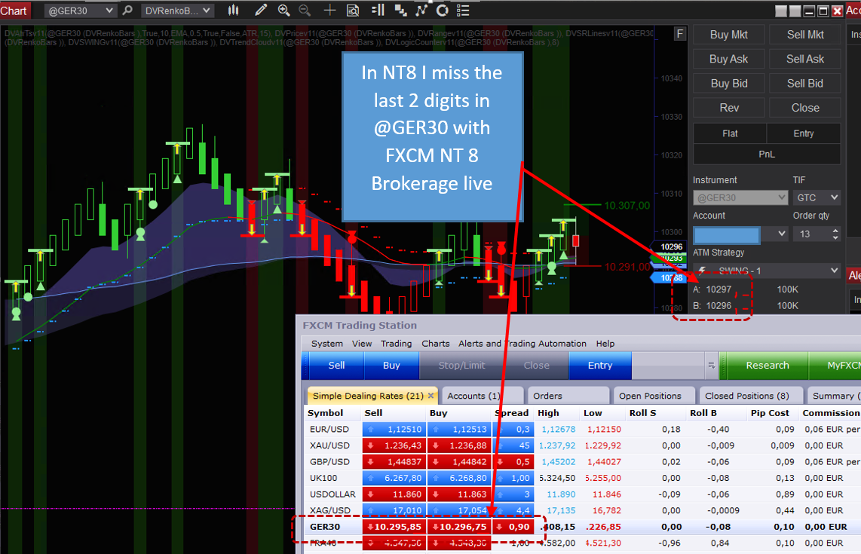
Task: Close the Simple Dealing Rates tab
Action: (x=430, y=395)
